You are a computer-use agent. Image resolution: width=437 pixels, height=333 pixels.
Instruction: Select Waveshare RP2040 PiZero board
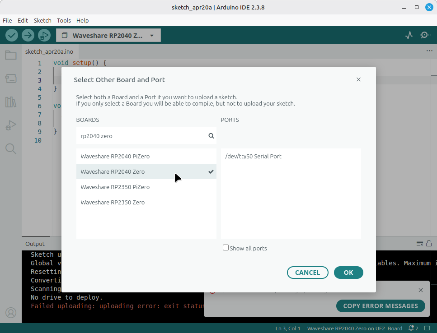146,156
